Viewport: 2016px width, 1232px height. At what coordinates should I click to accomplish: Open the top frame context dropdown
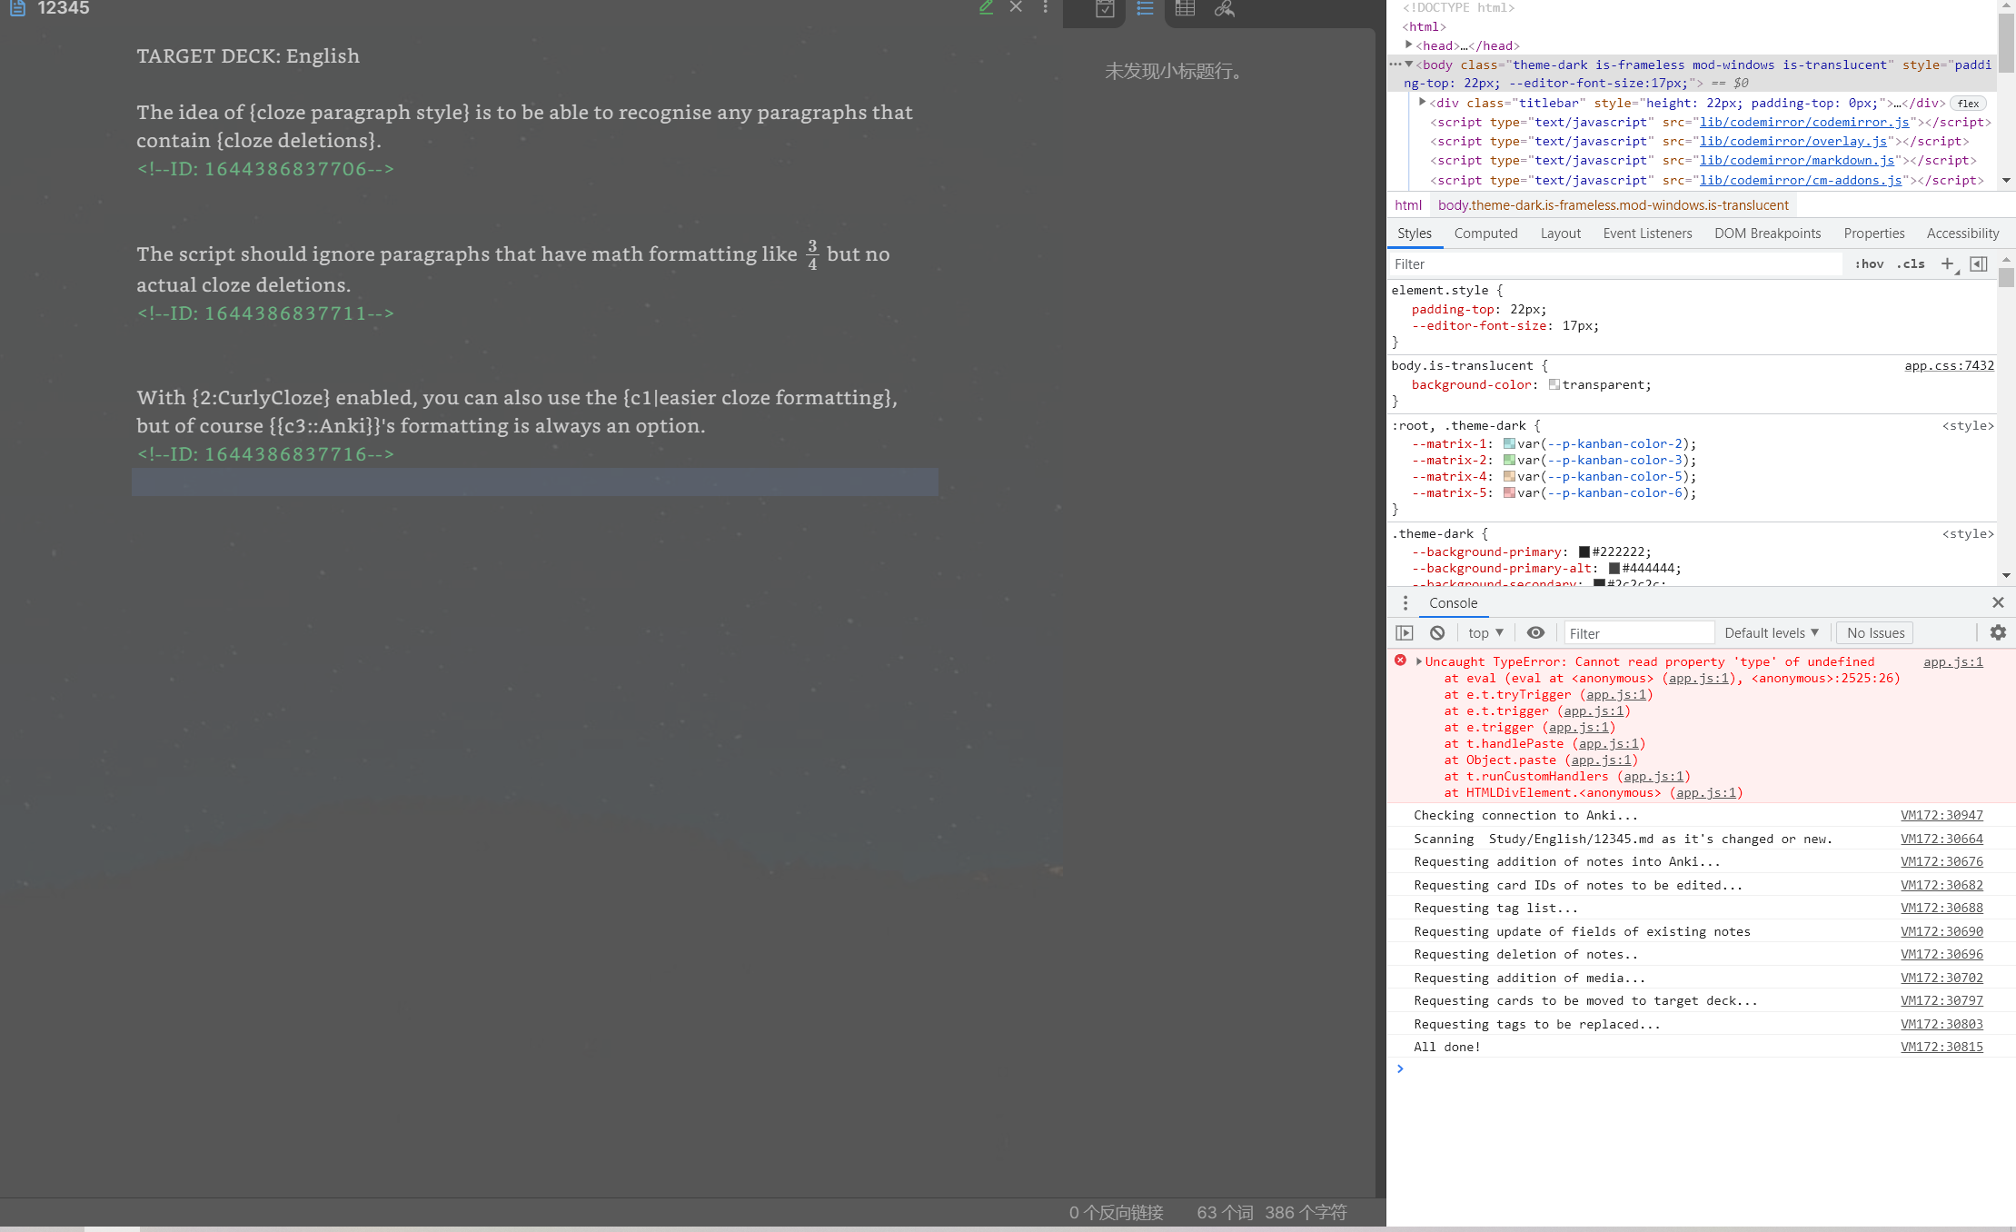[x=1485, y=632]
